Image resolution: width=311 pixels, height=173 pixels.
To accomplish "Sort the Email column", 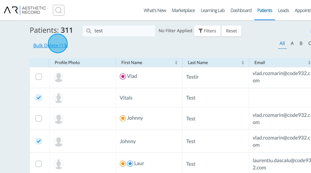I will click(309, 63).
